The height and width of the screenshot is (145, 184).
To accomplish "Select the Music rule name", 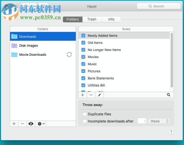I will pyautogui.click(x=92, y=64).
